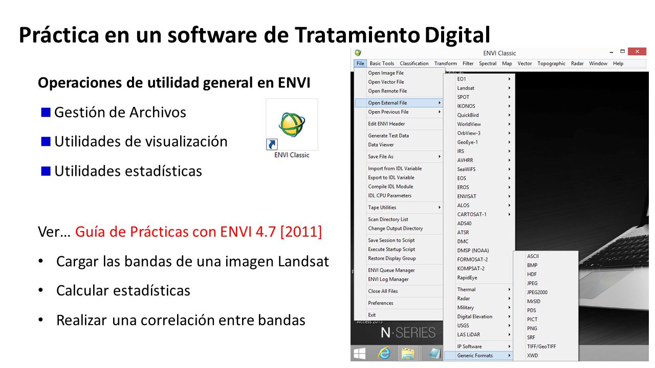Expand Open External File submenu
655x368 pixels.
click(399, 103)
